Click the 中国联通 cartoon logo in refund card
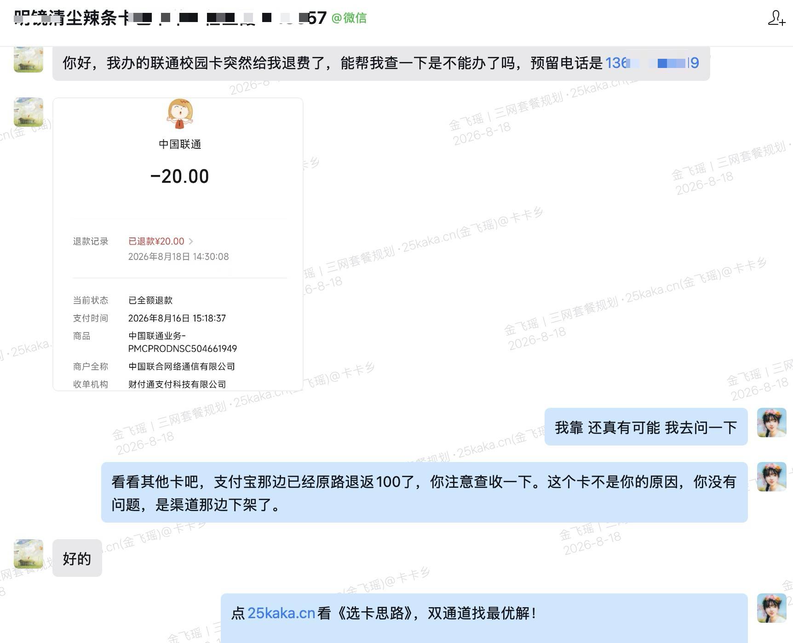The height and width of the screenshot is (643, 793). click(180, 113)
